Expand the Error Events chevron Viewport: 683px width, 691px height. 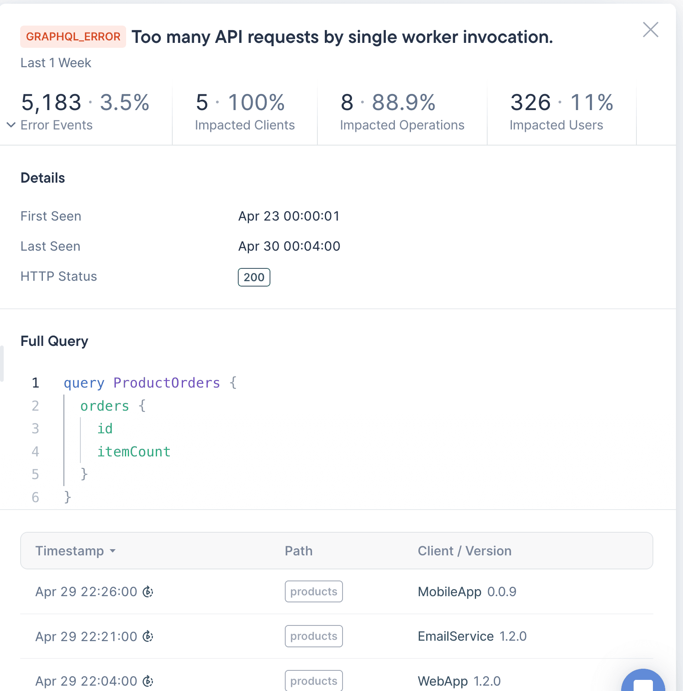pyautogui.click(x=11, y=125)
